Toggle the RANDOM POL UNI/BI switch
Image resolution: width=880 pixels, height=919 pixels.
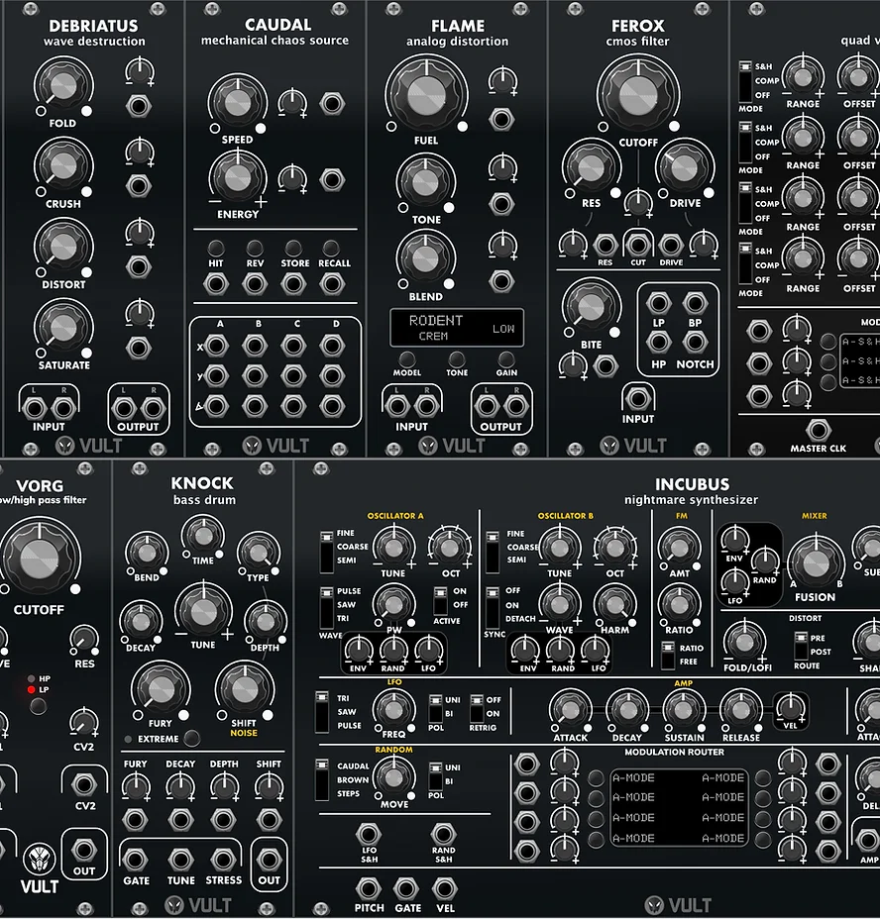[x=435, y=776]
